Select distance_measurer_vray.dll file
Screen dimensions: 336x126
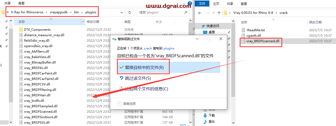44,35
